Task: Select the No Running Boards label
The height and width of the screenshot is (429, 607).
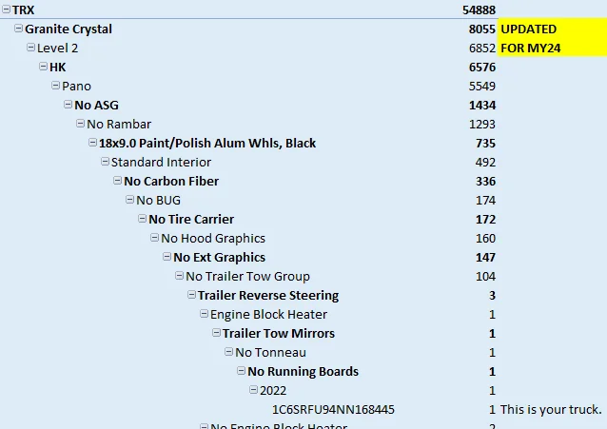Action: pyautogui.click(x=303, y=371)
